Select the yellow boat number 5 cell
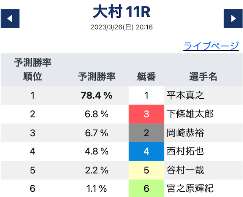 pos(146,170)
